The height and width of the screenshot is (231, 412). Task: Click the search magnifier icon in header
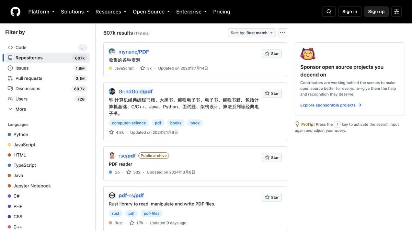[x=329, y=12]
